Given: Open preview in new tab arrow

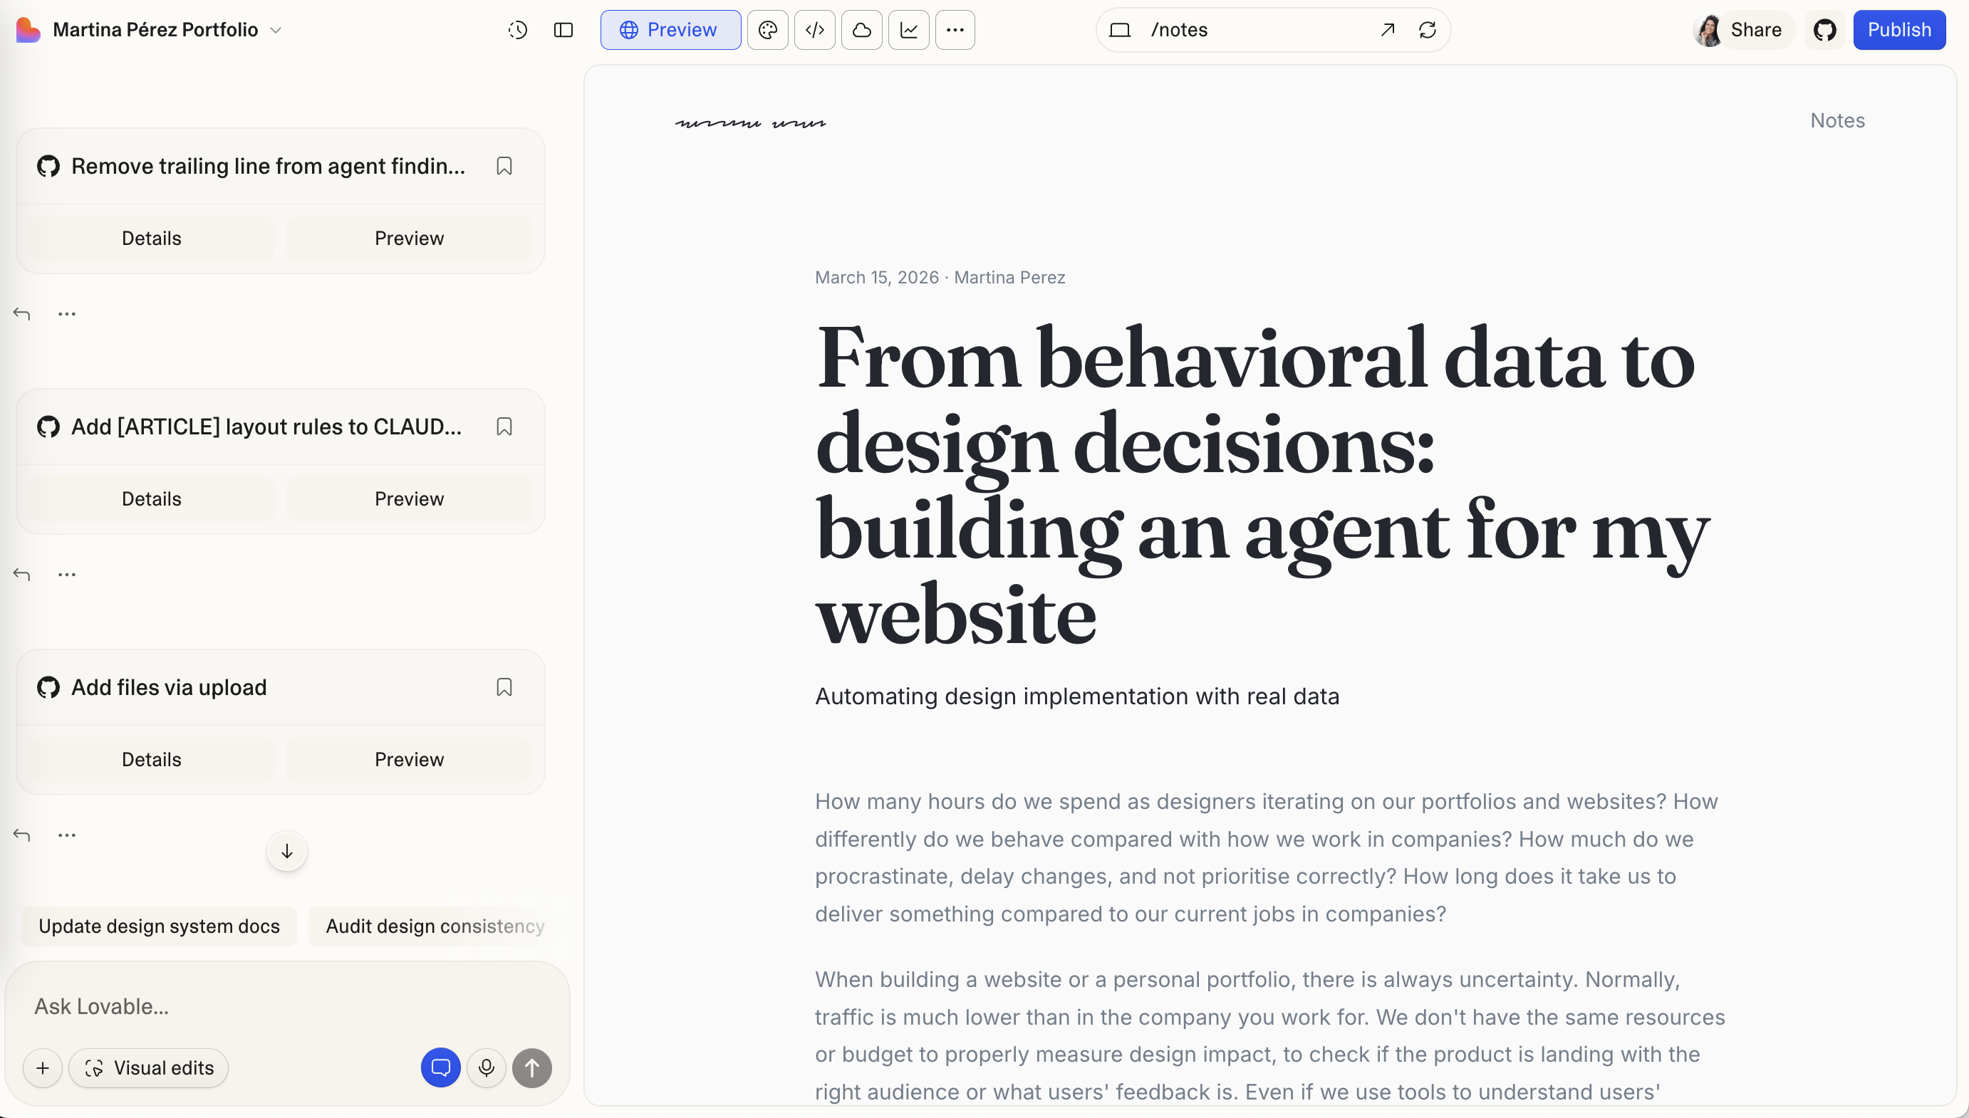Looking at the screenshot, I should coord(1387,30).
